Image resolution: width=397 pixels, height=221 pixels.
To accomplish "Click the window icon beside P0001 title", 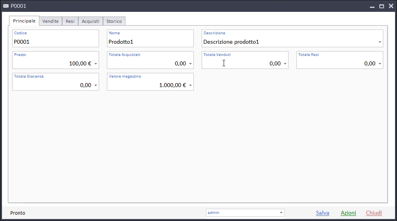I will coord(6,6).
